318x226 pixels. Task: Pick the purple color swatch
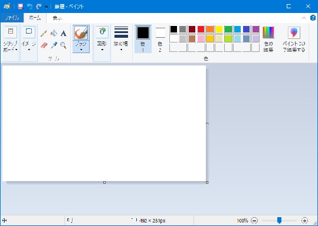[x=255, y=30]
